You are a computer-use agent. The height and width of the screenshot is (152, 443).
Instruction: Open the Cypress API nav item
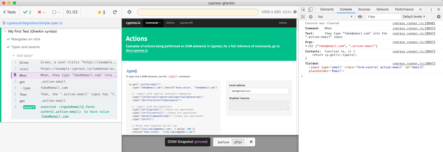coord(186,23)
